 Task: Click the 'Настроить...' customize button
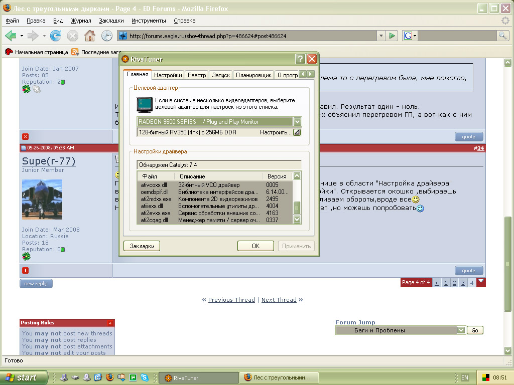pos(276,132)
